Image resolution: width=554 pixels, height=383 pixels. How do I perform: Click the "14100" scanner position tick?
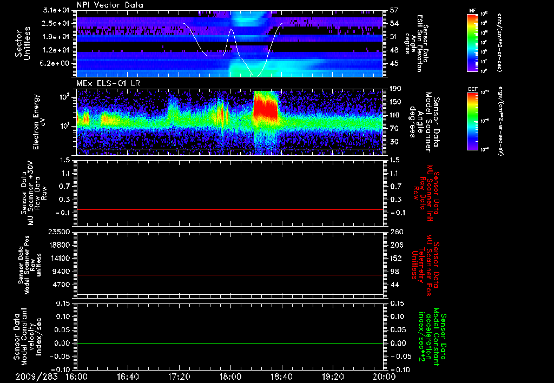point(60,258)
